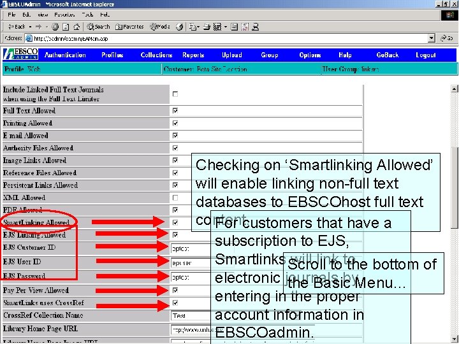This screenshot has width=459, height=344.
Task: Open the Mail icon dropdown arrow
Action: pyautogui.click(x=198, y=27)
